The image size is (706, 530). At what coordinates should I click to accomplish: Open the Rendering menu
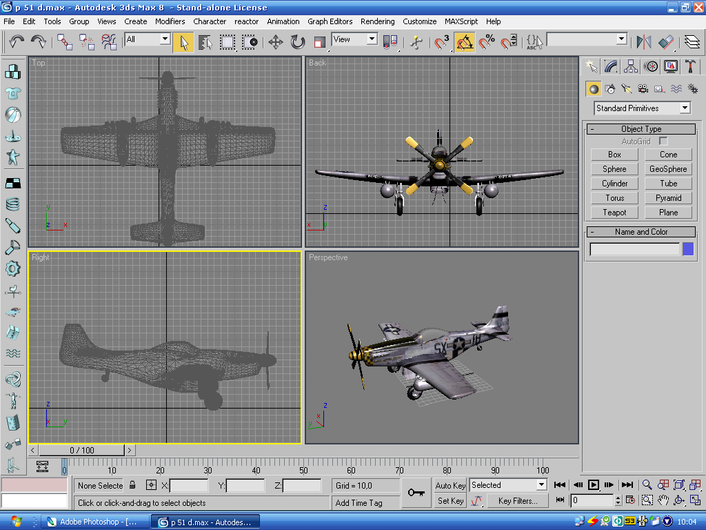coord(377,21)
